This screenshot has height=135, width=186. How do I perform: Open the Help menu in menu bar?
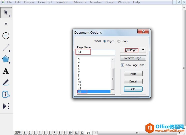pos(136,2)
